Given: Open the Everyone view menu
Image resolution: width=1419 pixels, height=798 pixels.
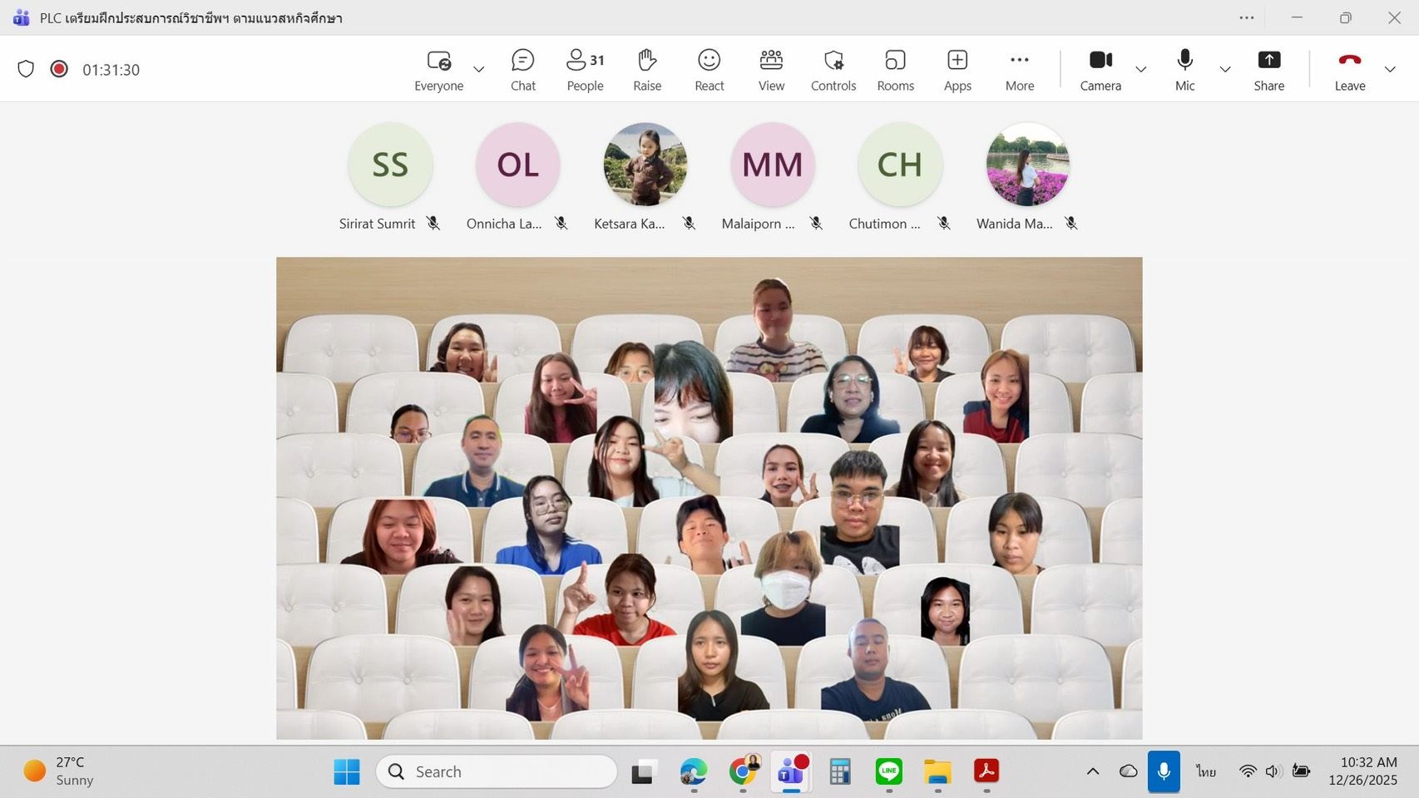Looking at the screenshot, I should [438, 70].
